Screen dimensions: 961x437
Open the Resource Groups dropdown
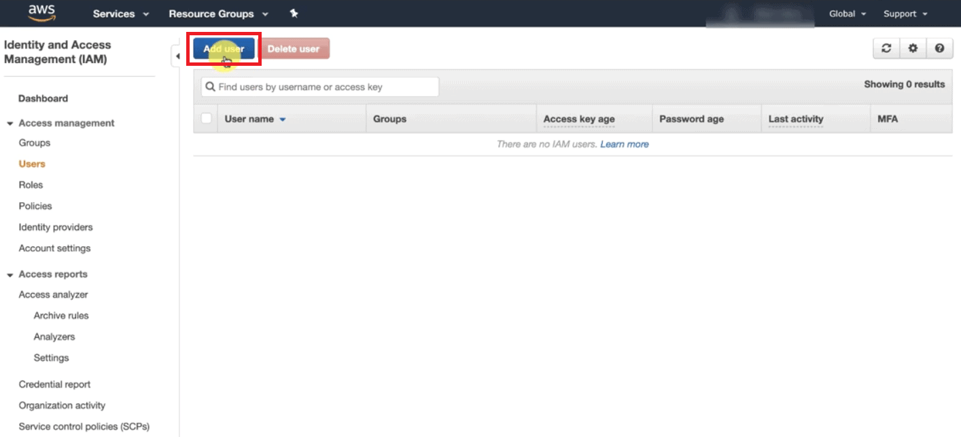(x=218, y=14)
